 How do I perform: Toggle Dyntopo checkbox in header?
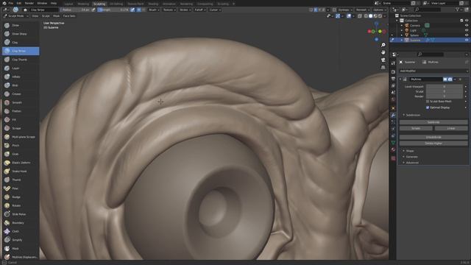pos(334,10)
